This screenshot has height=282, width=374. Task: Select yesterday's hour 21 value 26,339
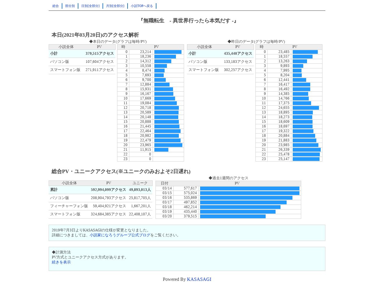tap(284, 150)
